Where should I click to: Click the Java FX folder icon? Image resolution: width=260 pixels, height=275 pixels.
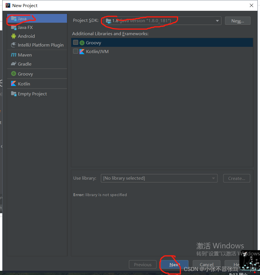pos(14,28)
